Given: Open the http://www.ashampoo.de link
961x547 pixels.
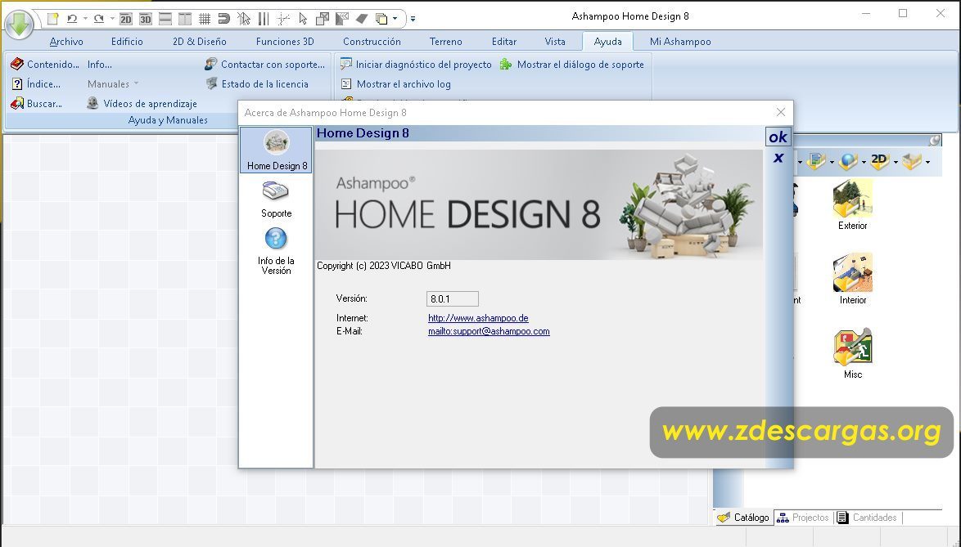Looking at the screenshot, I should pos(478,318).
